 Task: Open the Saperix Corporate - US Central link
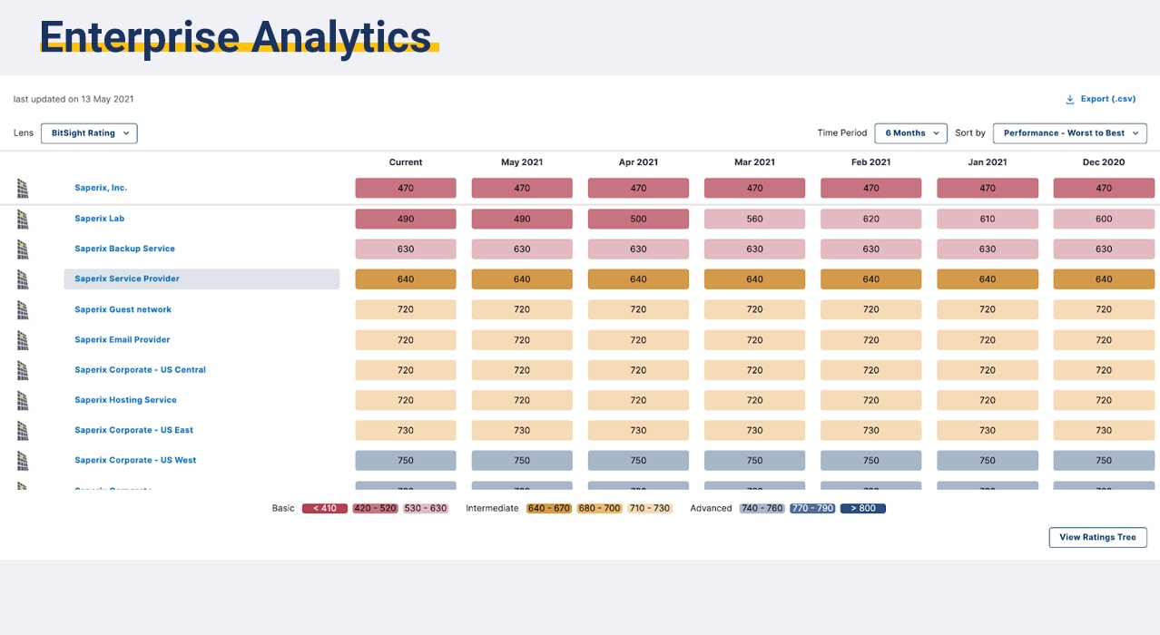(140, 370)
